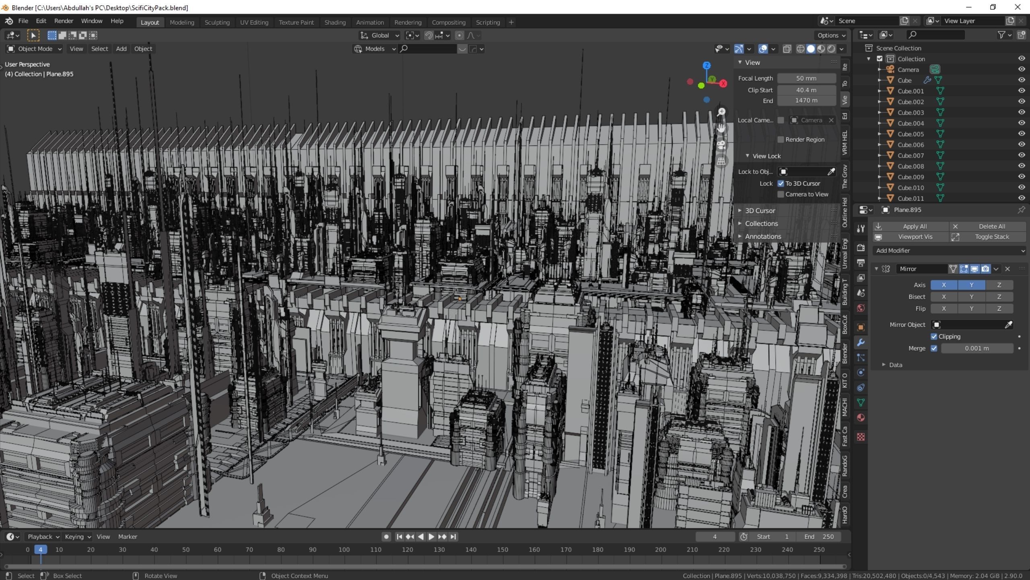Open the Object Mode dropdown
Screen dimensions: 1030x580
(x=34, y=49)
